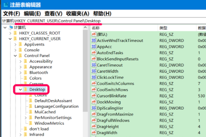Click the CoolSwitchRows string icon
Screen dimensions: 206x137
[94, 90]
